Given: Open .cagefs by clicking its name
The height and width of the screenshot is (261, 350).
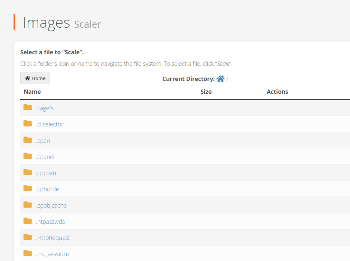Looking at the screenshot, I should pos(45,108).
